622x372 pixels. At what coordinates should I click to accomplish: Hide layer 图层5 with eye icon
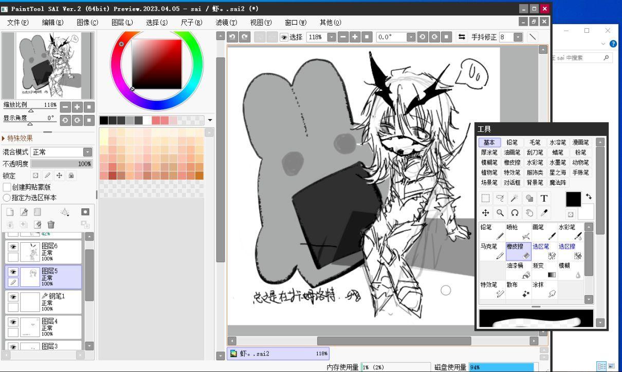tap(13, 271)
